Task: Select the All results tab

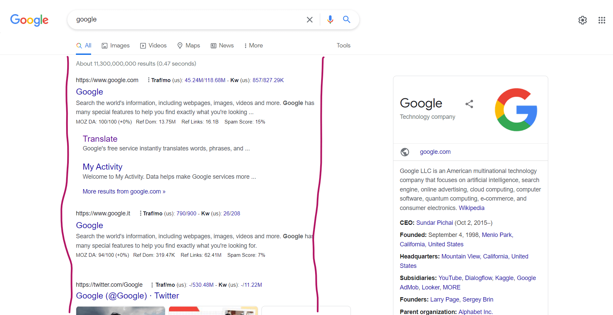Action: 84,45
